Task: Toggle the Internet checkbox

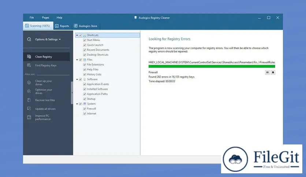Action: click(85, 114)
